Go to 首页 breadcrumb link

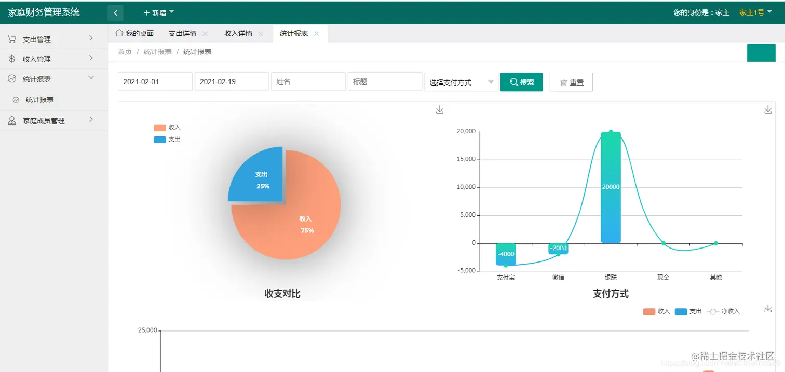point(125,52)
